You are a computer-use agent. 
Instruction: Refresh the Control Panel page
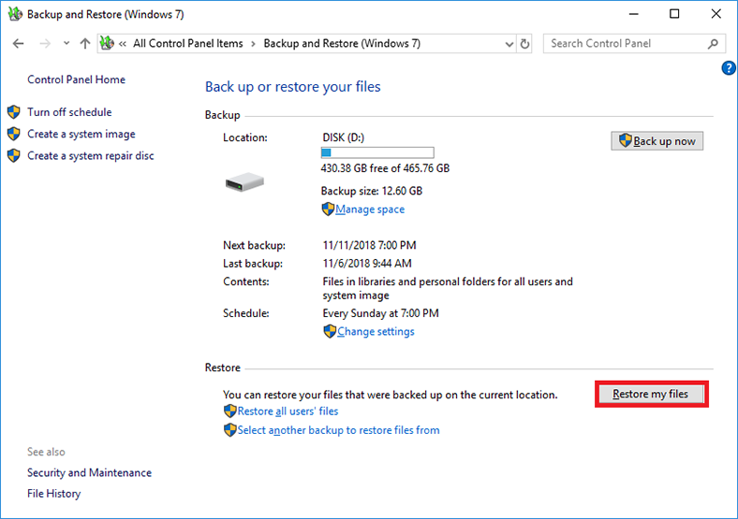(x=524, y=44)
